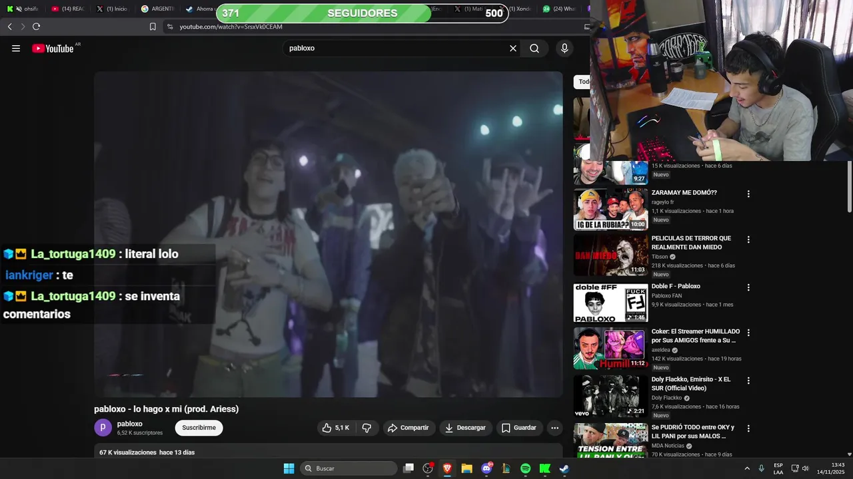This screenshot has width=853, height=479.
Task: Open Doly Flackko X EL SUR thumbnail
Action: tap(610, 397)
